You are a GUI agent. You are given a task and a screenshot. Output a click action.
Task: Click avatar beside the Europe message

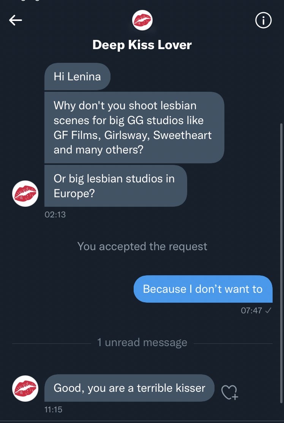(25, 194)
